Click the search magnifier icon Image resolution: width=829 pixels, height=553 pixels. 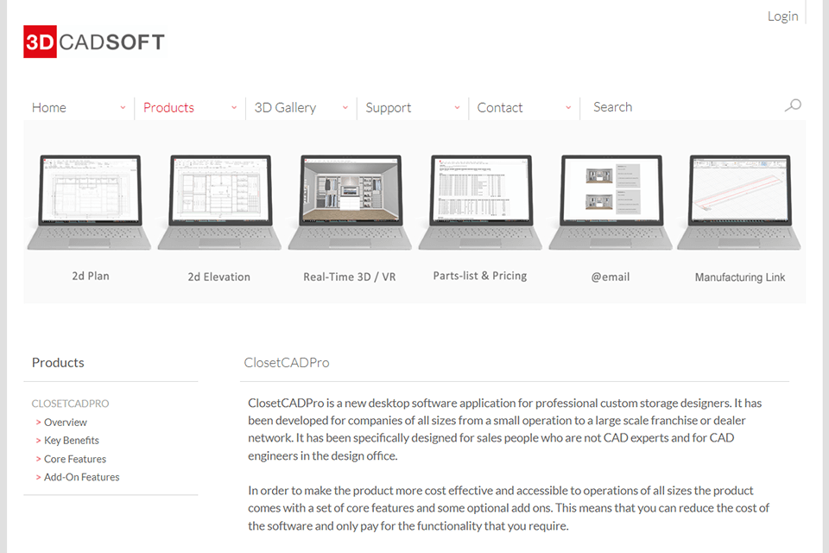[793, 105]
